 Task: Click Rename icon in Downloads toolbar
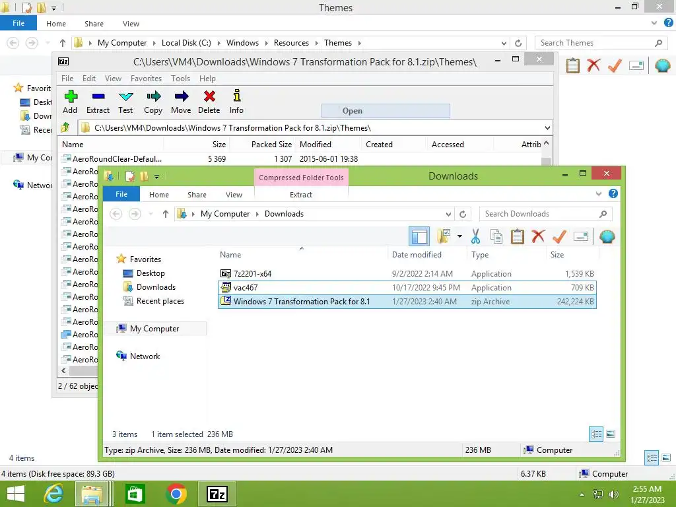pyautogui.click(x=581, y=236)
